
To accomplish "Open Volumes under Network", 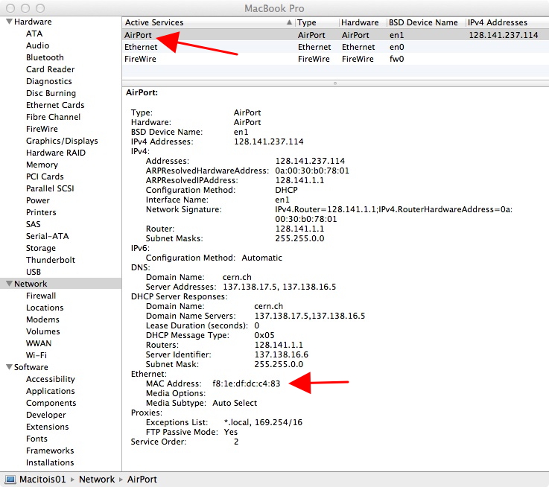I will click(x=42, y=331).
